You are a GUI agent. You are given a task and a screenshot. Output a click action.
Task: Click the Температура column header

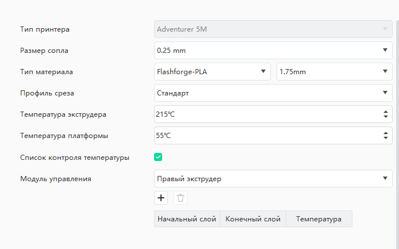319,219
